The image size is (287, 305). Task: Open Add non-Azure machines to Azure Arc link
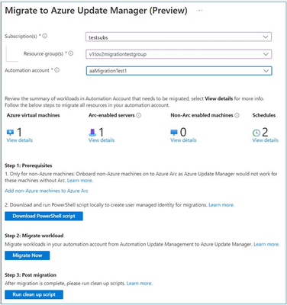[x=47, y=191]
